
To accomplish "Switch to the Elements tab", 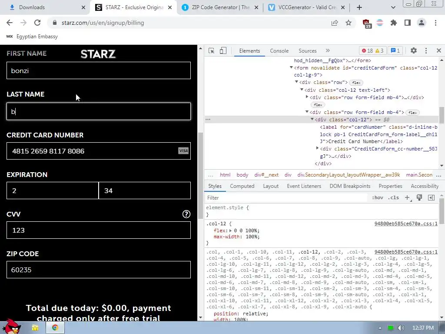I will (249, 50).
